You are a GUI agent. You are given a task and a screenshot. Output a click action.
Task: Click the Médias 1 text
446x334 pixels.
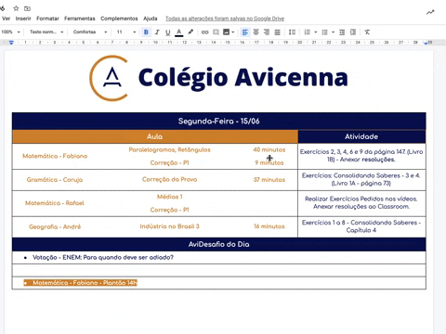pos(169,197)
